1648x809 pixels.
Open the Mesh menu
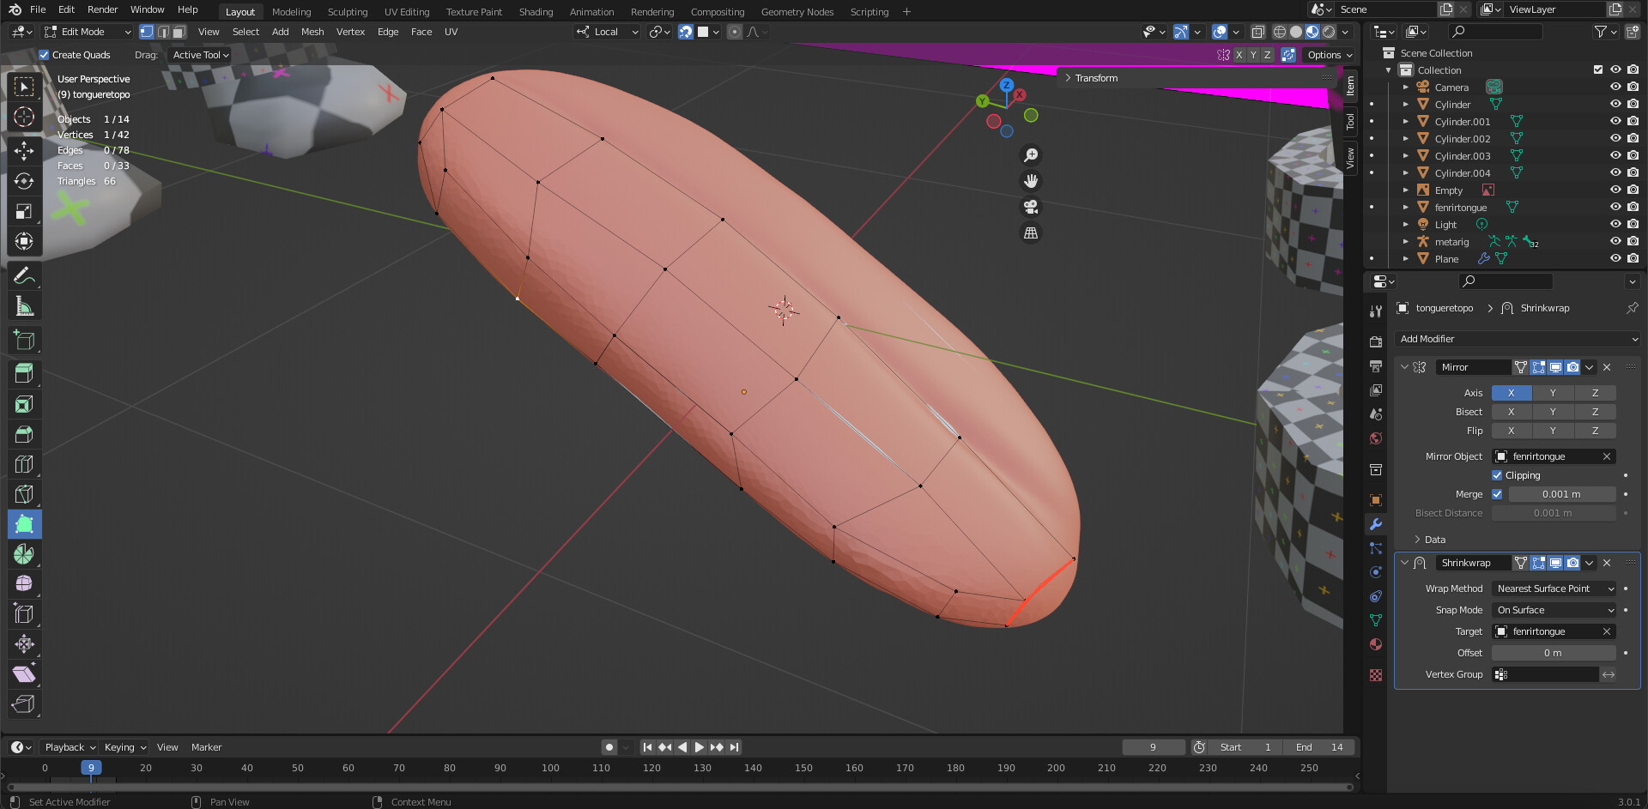(312, 32)
